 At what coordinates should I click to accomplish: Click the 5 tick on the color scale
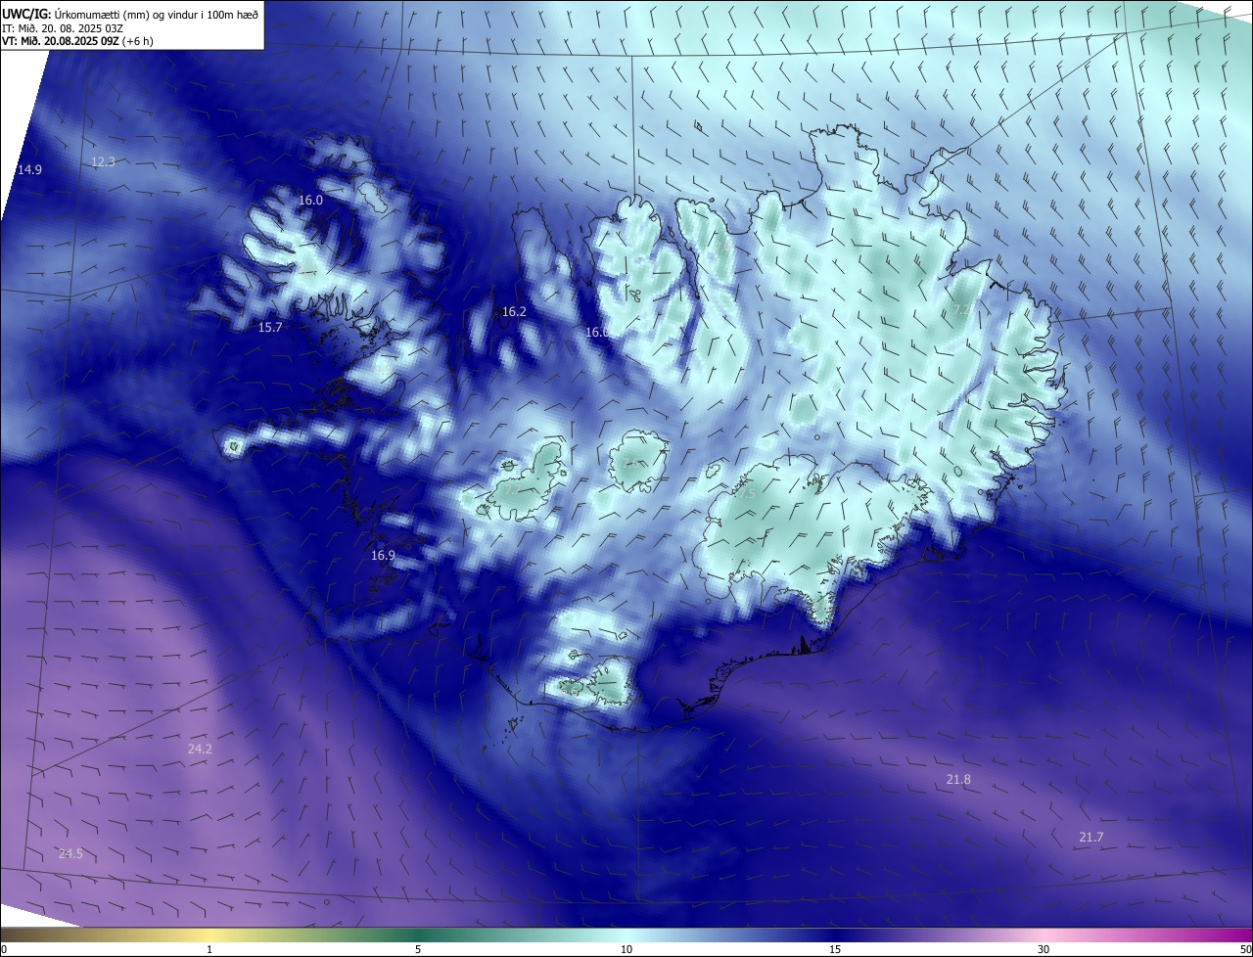point(418,949)
